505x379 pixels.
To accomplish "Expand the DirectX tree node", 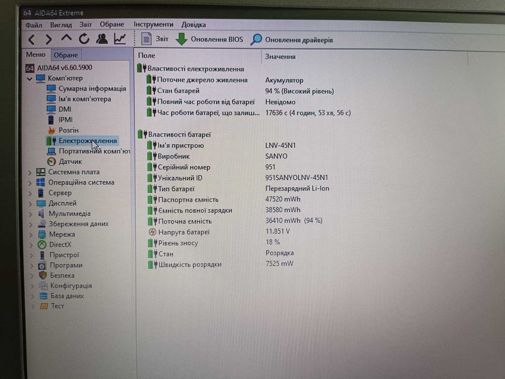I will (x=31, y=245).
